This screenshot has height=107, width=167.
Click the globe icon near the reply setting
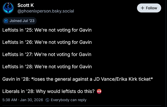(48, 100)
